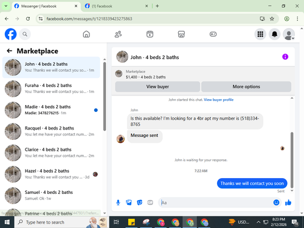Image resolution: width=304 pixels, height=228 pixels.
Task: Open the taskbar clock showing 8:23 PM
Action: pos(278,222)
